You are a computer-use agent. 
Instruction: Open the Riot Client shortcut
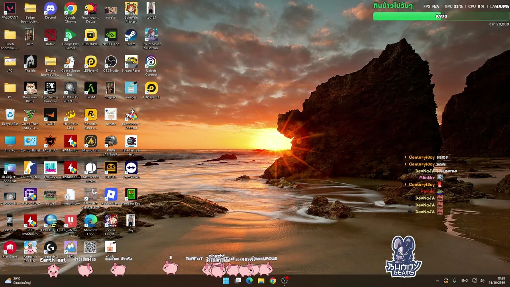coord(10,250)
